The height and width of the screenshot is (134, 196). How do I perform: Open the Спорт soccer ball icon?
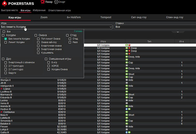pyautogui.click(x=56, y=2)
